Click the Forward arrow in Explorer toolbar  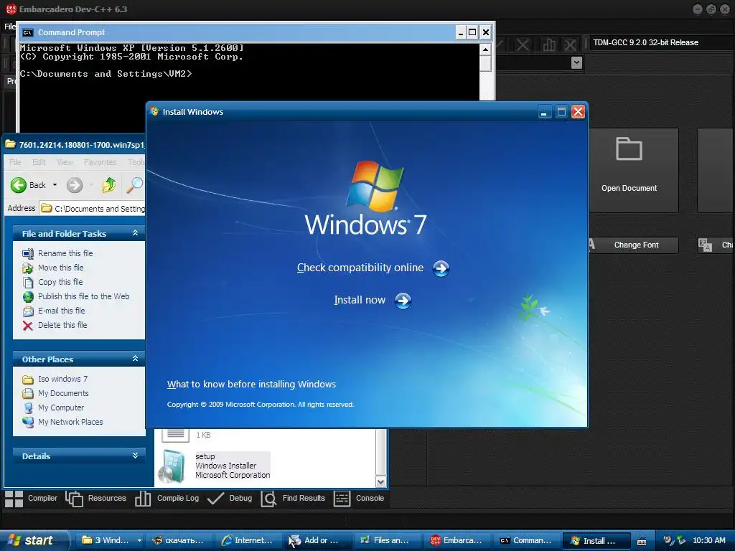(x=75, y=185)
